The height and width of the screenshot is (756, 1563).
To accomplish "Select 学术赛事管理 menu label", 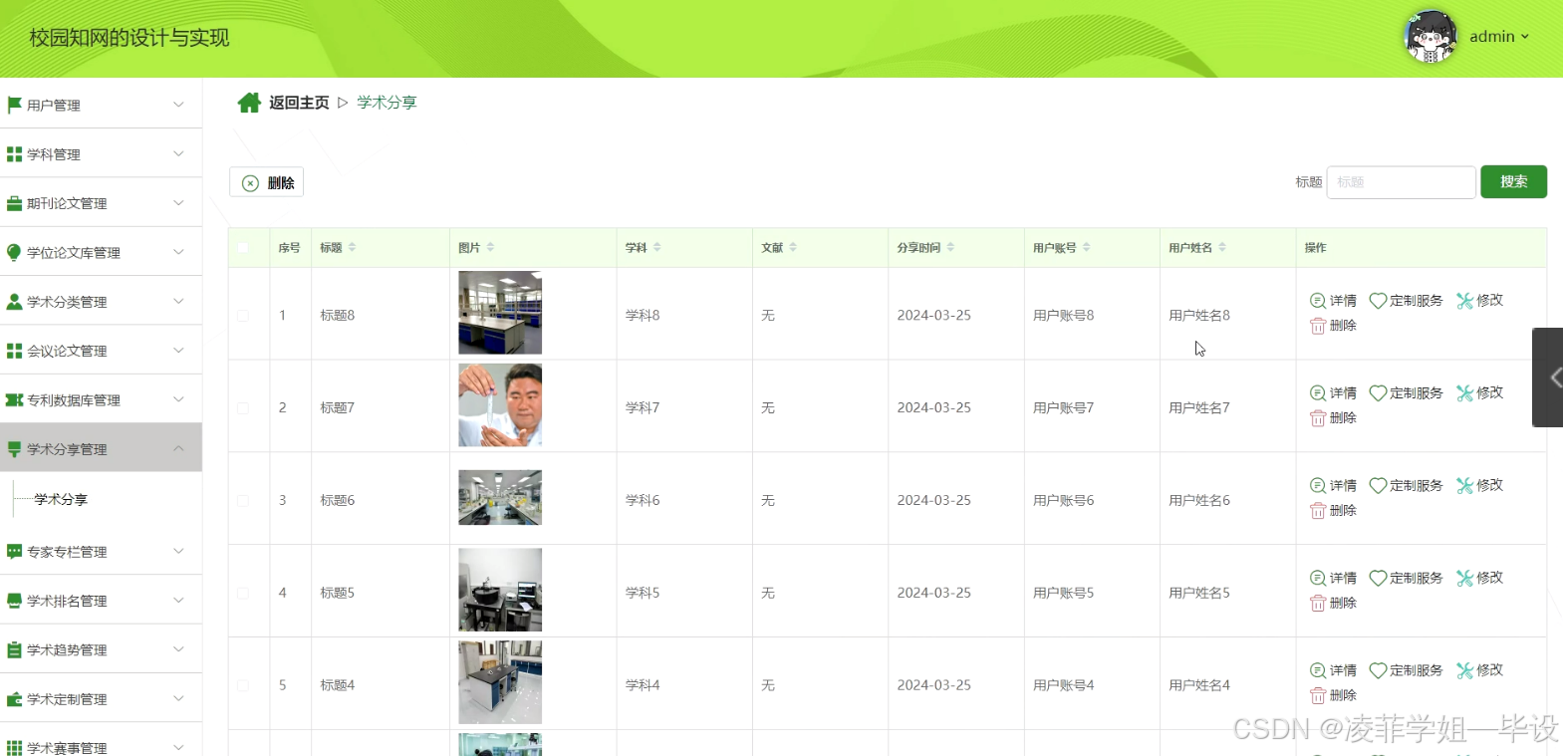I will 67,748.
